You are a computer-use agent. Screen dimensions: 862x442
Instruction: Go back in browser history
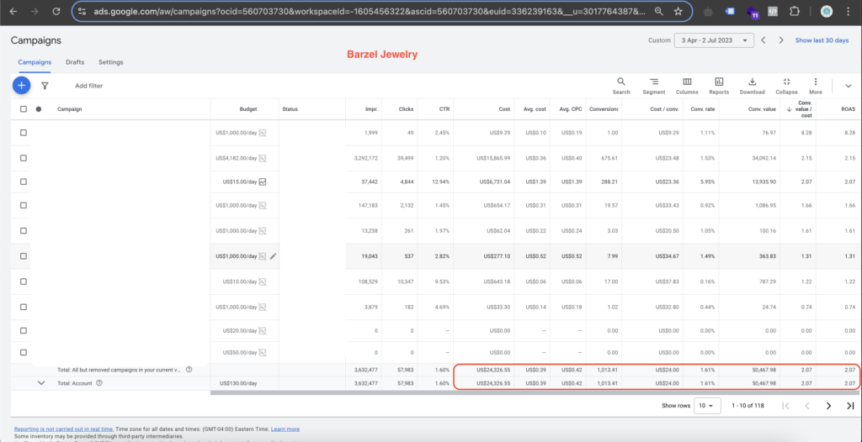[13, 11]
